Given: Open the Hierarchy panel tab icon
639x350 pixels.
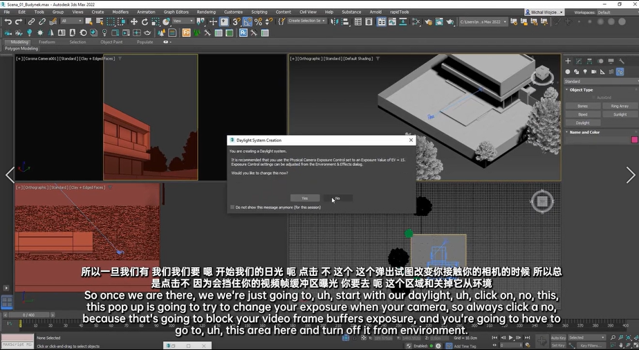Looking at the screenshot, I should pos(589,61).
